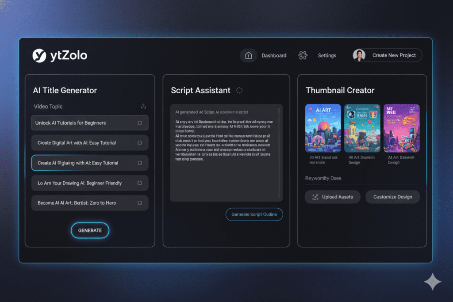Click the flower-shaped icon beside Settings

[303, 55]
